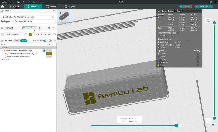Image resolution: width=218 pixels, height=132 pixels.
Task: Open the Bed type dropdown
Action: point(34,22)
